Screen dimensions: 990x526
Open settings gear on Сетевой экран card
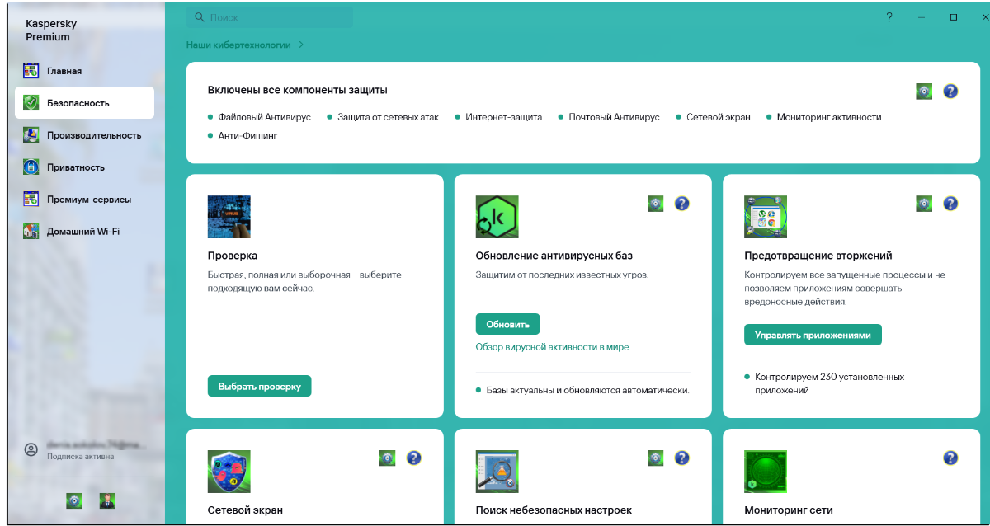[x=388, y=458]
